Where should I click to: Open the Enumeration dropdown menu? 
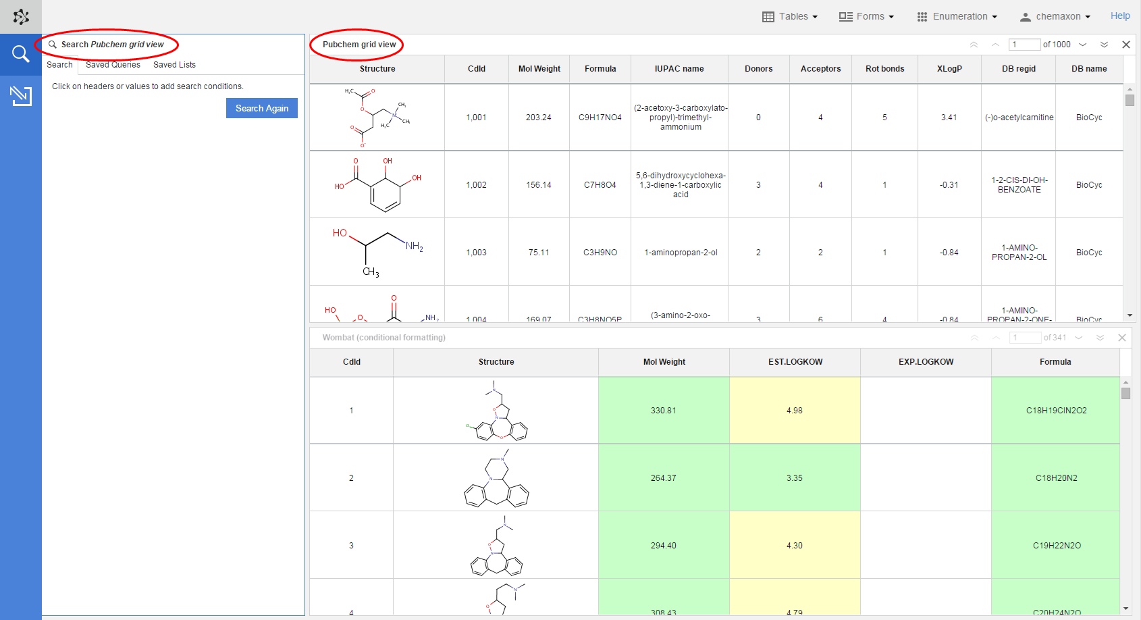coord(957,16)
